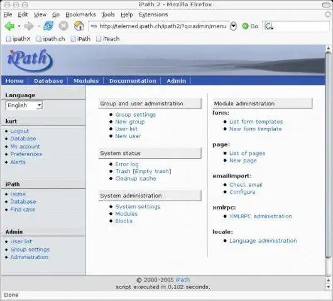Screen dimensions: 333x301
Task: Switch to the Documentation navigation tab
Action: 133,81
